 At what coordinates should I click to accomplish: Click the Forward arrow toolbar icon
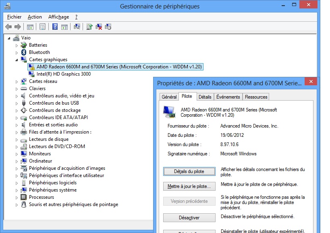[x=18, y=27]
